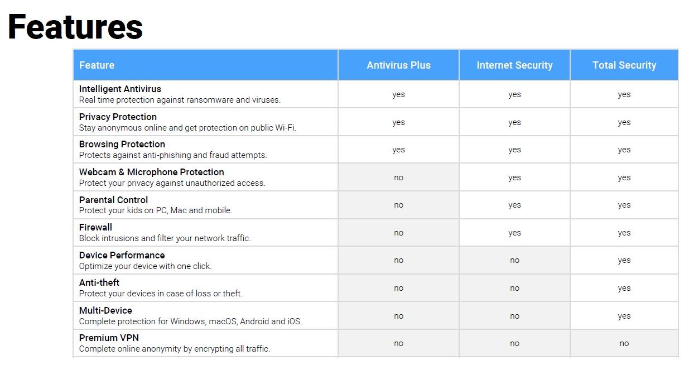Select the Total Security column header

pos(624,65)
